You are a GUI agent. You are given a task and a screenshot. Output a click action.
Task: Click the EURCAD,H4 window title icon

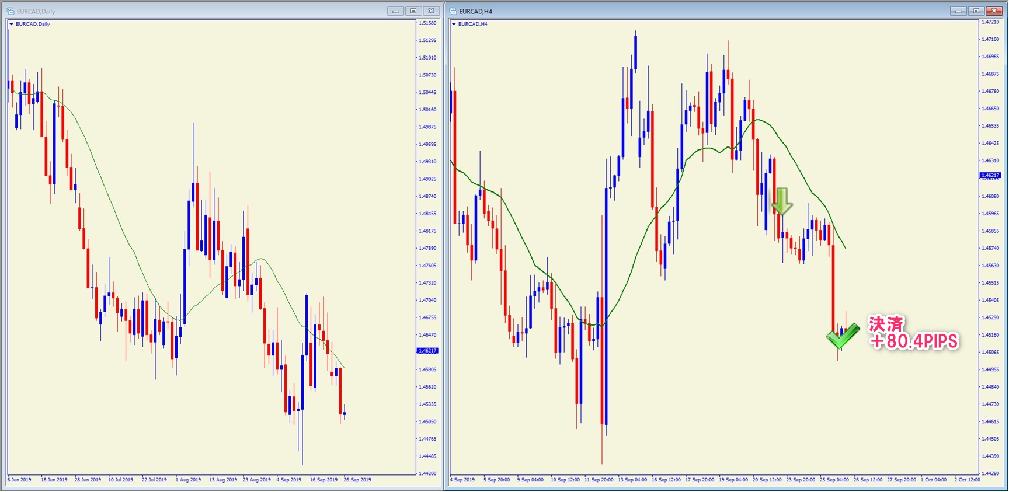point(453,11)
